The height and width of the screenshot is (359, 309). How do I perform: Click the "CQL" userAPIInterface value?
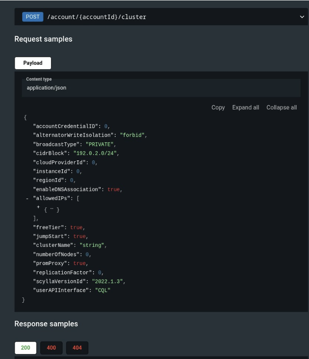click(102, 290)
